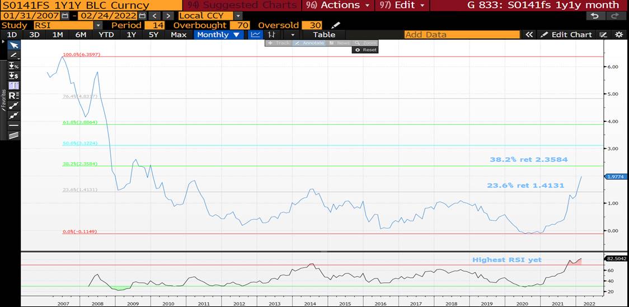Screen dimensions: 629x307
Task: Select the Max range tab
Action: [x=179, y=35]
